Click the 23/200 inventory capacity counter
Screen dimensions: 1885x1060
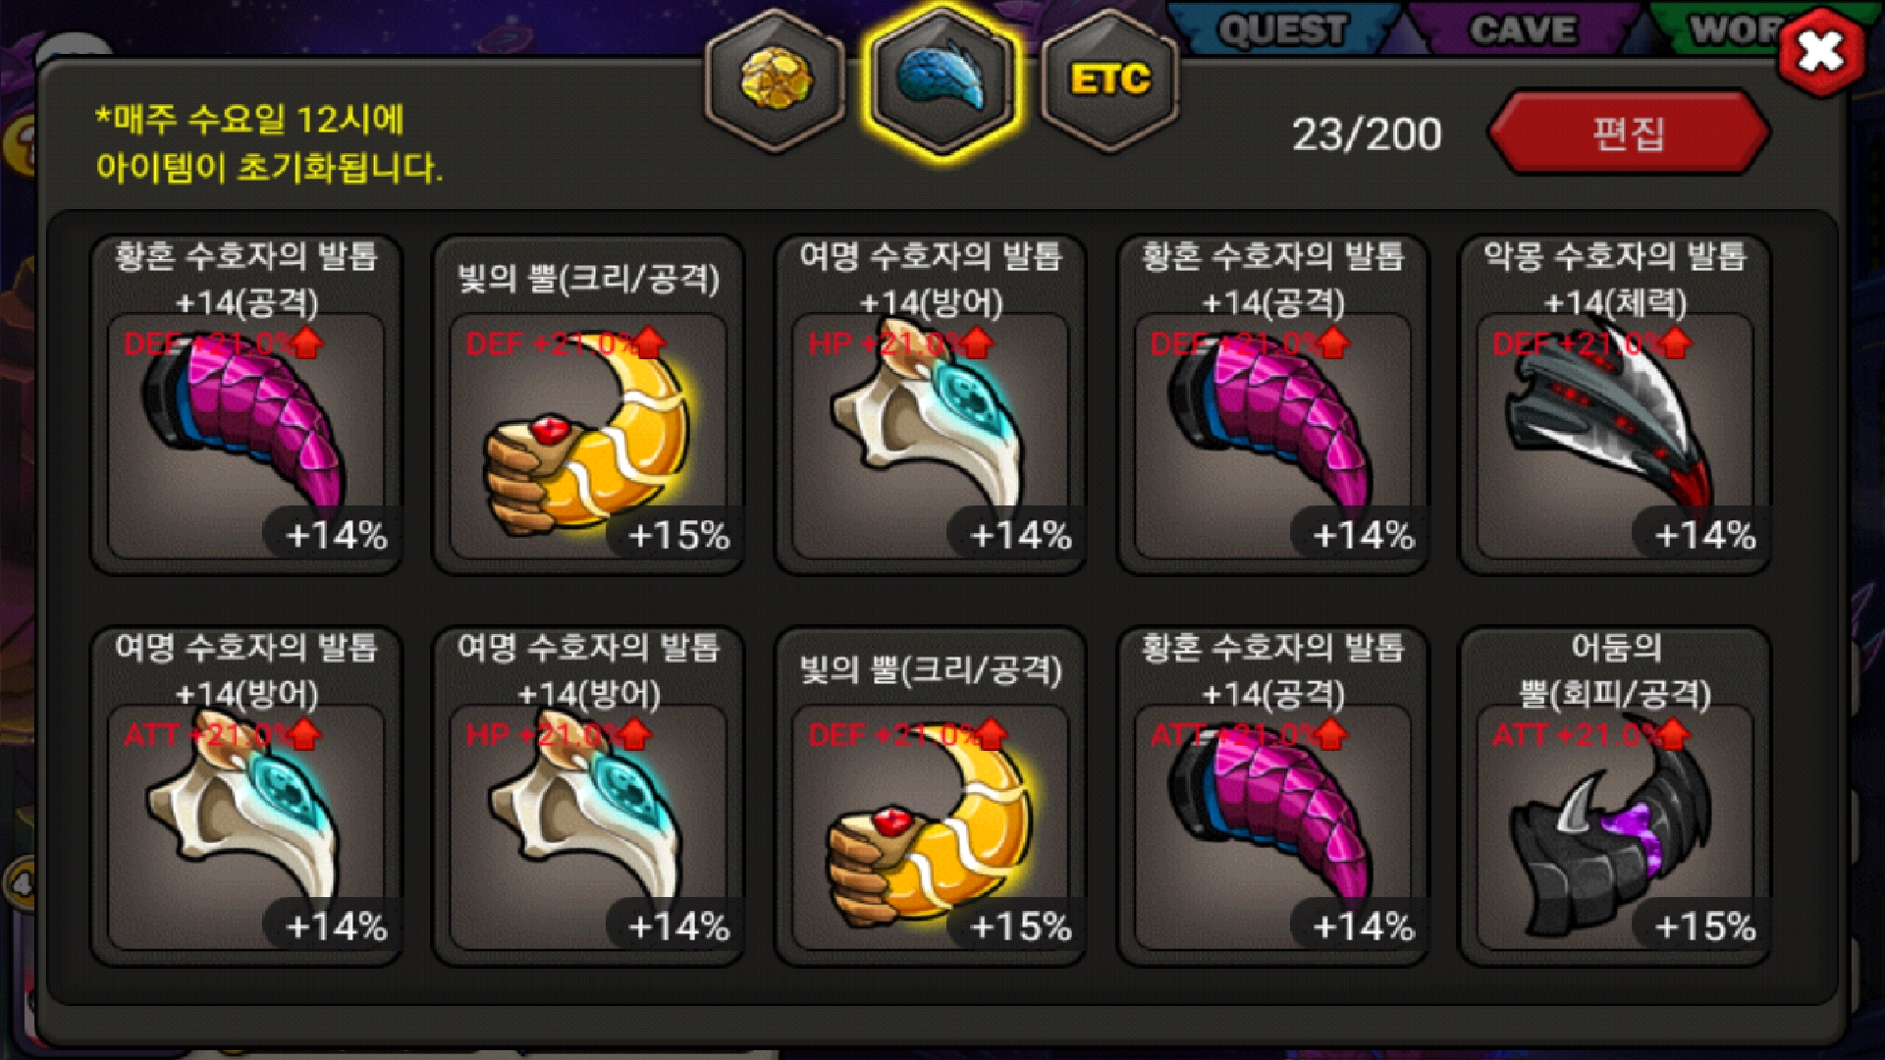(1367, 134)
